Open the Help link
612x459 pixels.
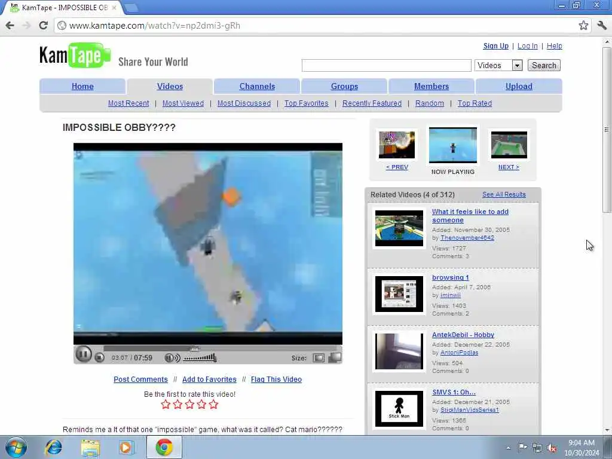554,45
